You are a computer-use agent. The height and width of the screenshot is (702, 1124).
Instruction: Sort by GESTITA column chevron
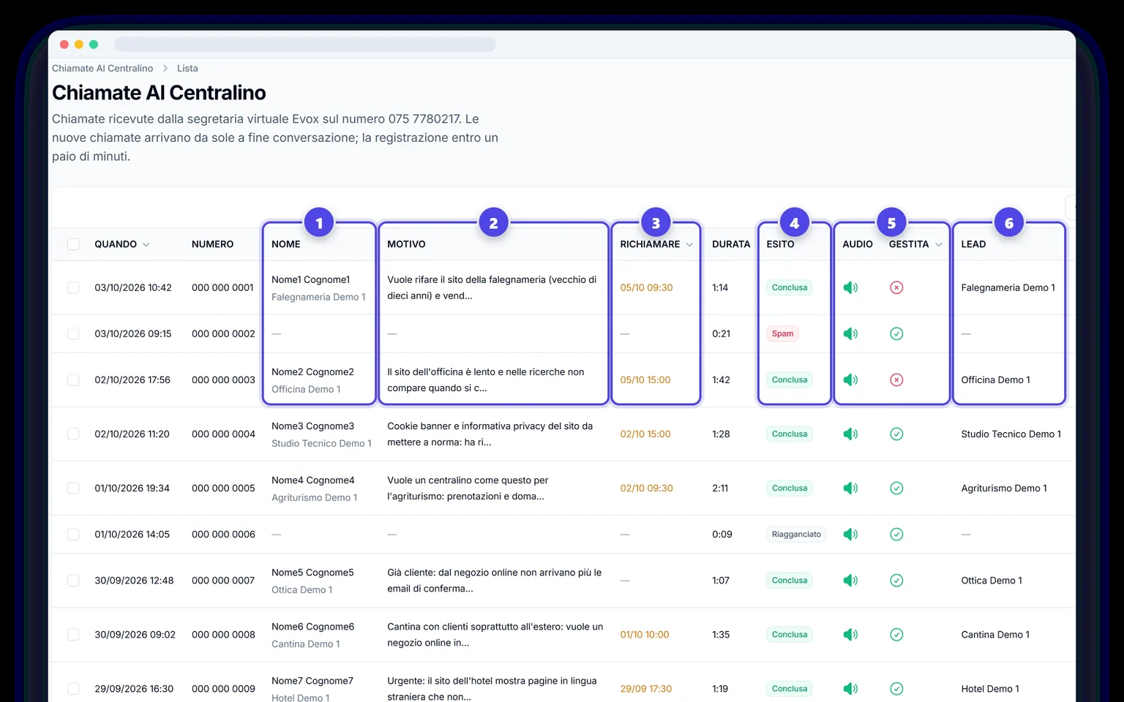coord(938,244)
